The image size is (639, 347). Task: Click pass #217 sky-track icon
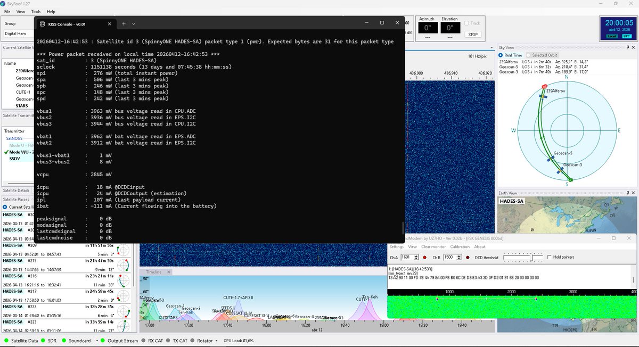click(x=123, y=295)
